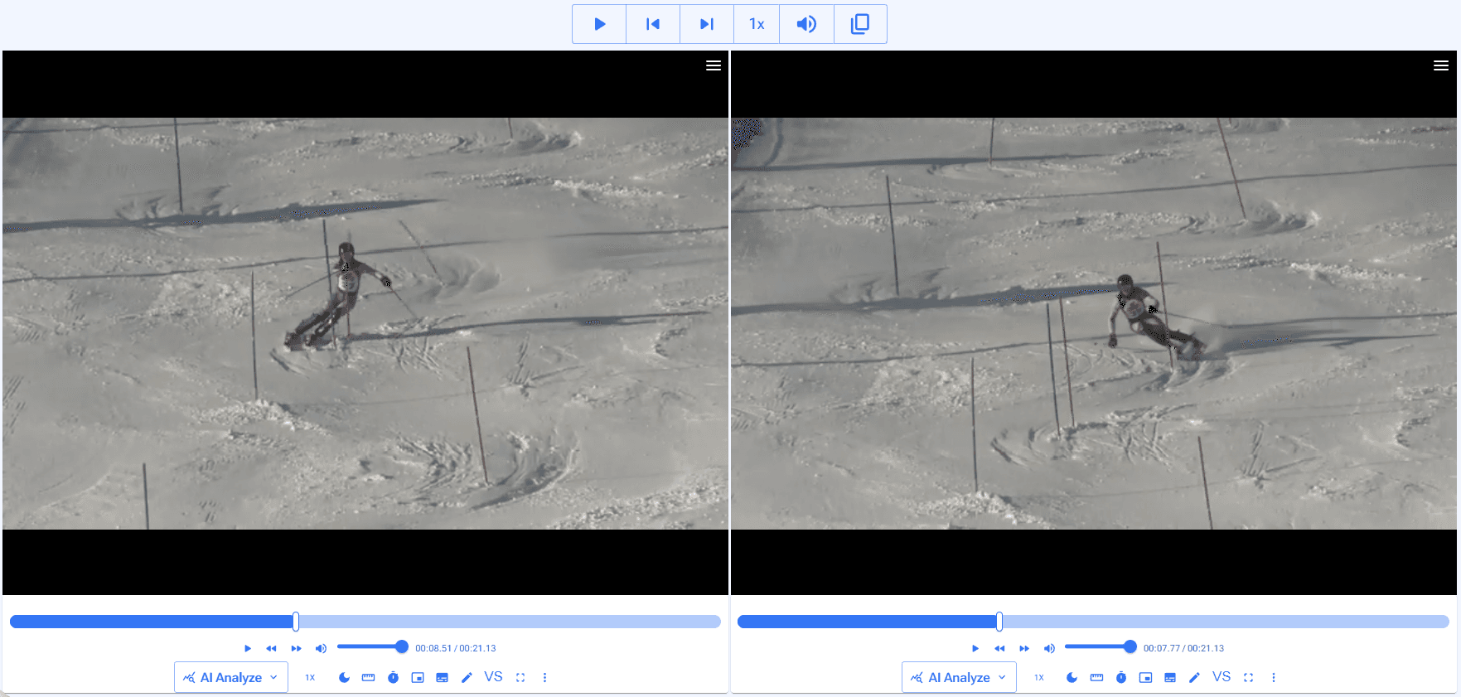
Task: Open stopwatch timer tool on left player
Action: click(393, 677)
